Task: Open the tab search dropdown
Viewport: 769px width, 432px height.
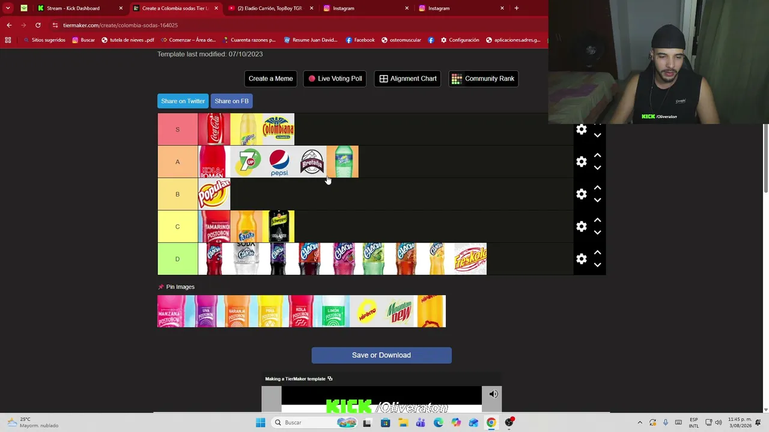Action: [8, 8]
